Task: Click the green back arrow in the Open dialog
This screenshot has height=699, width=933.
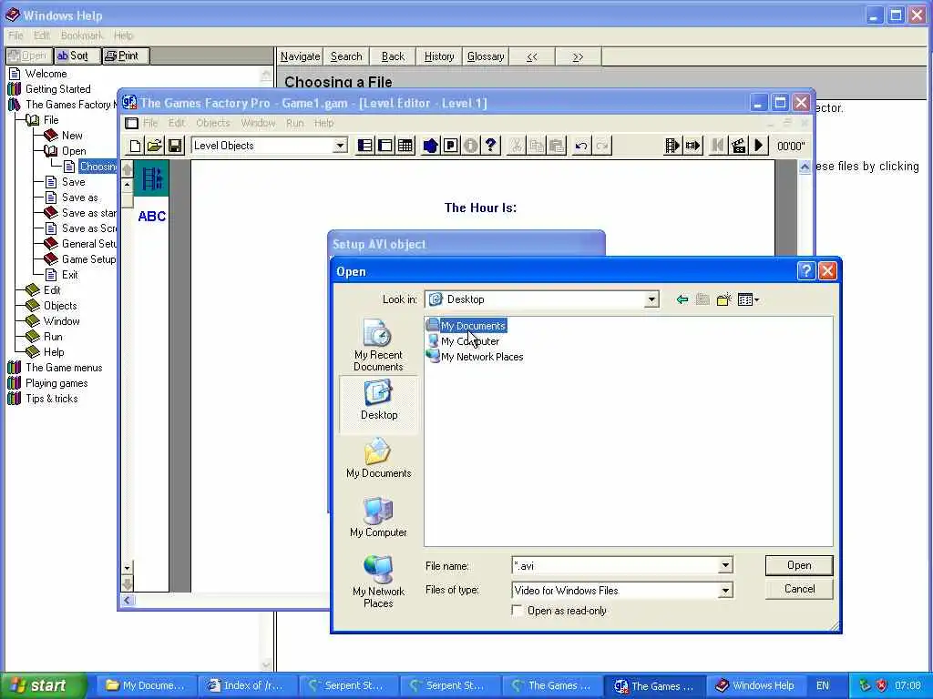Action: coord(682,299)
